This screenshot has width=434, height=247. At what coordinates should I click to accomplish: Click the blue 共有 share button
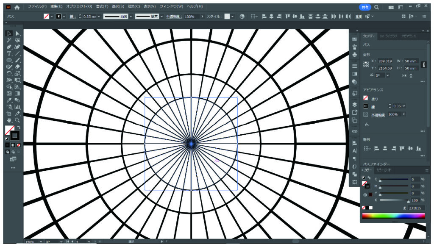pyautogui.click(x=365, y=7)
